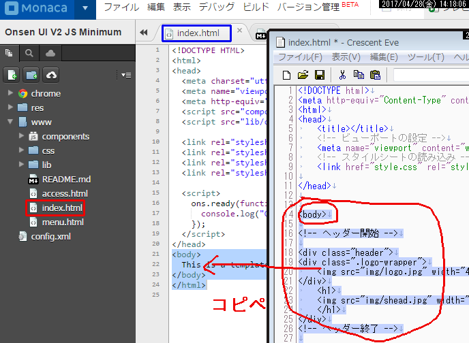469x343 pixels.
Task: Collapse the side panel with double-arrow button
Action: (x=144, y=32)
